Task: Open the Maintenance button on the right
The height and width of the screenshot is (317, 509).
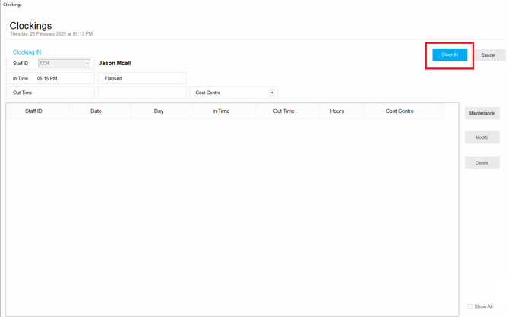Action: [x=482, y=113]
